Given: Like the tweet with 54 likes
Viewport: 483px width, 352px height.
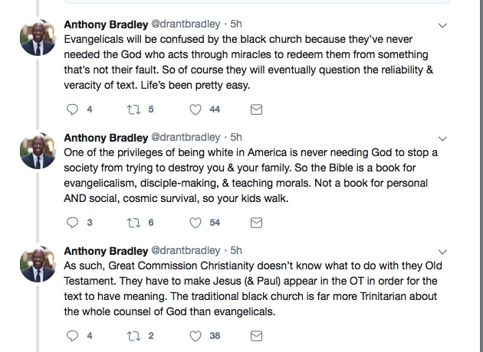Looking at the screenshot, I should (195, 223).
